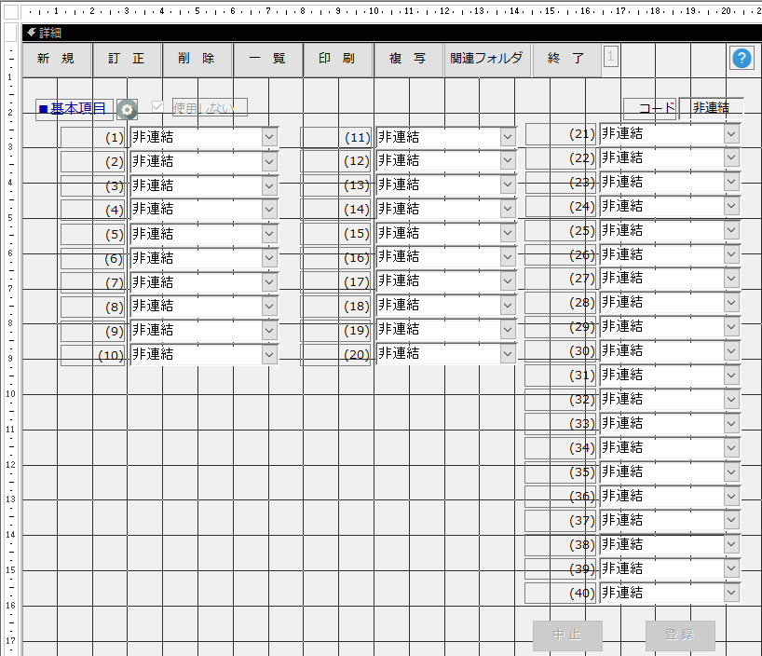Image resolution: width=762 pixels, height=656 pixels.
Task: Select the (27) label box
Action: point(561,279)
